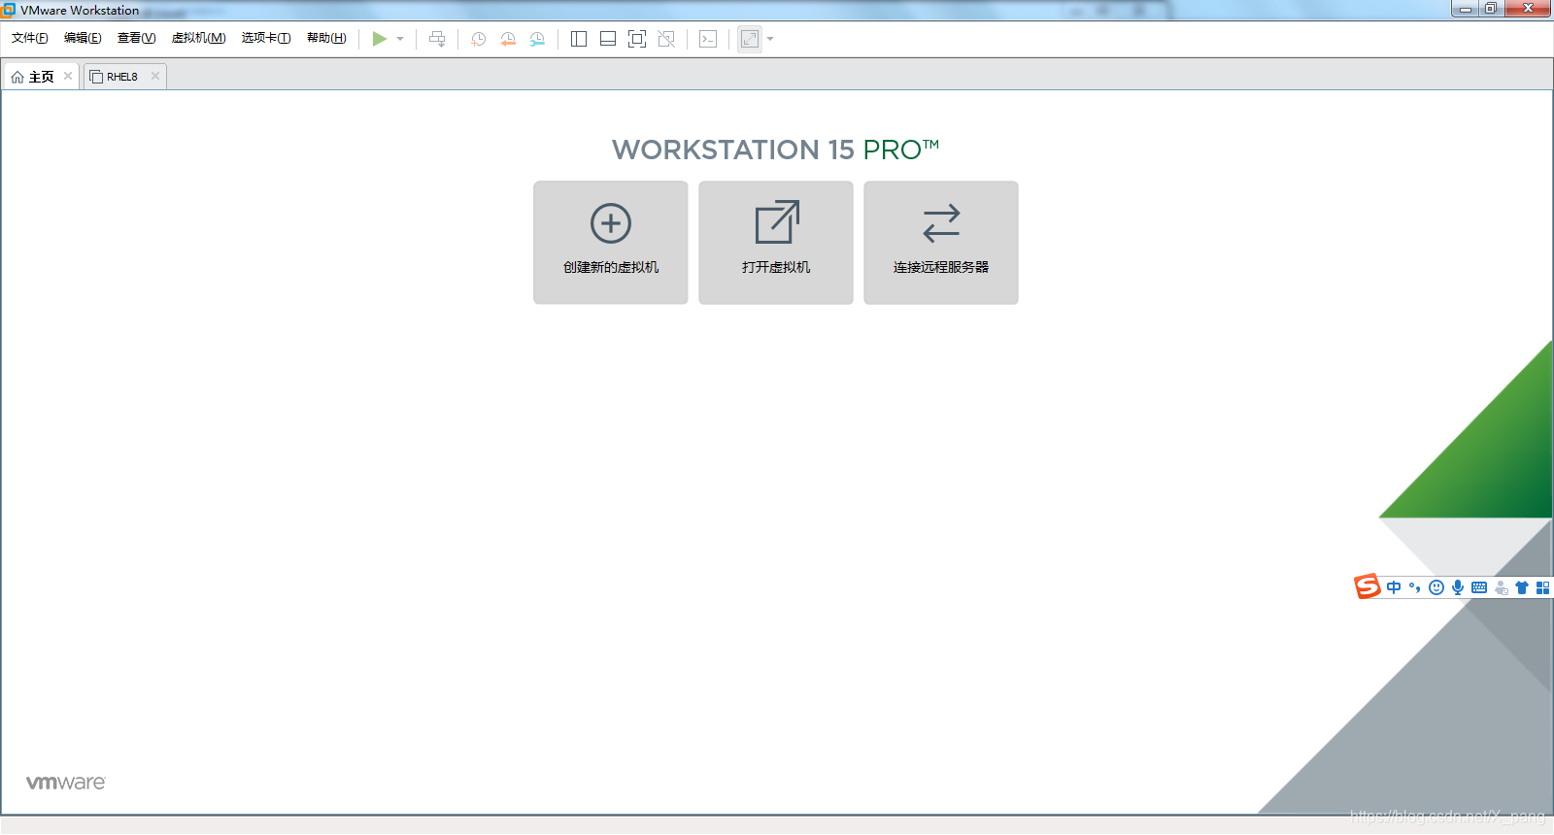The width and height of the screenshot is (1554, 835).
Task: Open the emoji smiley on Sogou bar
Action: (x=1436, y=587)
